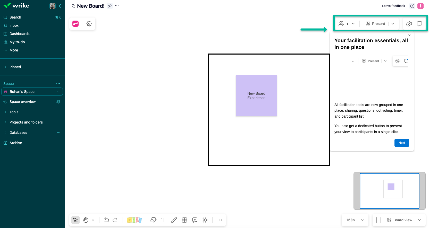The image size is (429, 228).
Task: Pin the New Board! title
Action: click(x=110, y=6)
